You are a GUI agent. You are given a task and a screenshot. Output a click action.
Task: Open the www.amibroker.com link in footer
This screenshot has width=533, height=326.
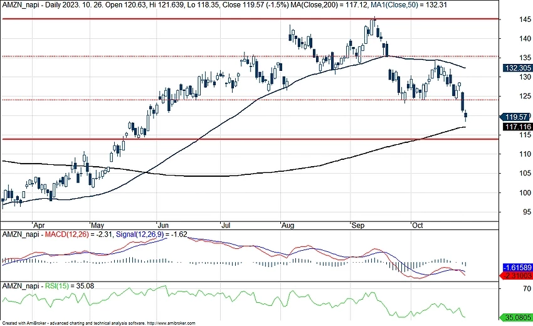[172, 323]
